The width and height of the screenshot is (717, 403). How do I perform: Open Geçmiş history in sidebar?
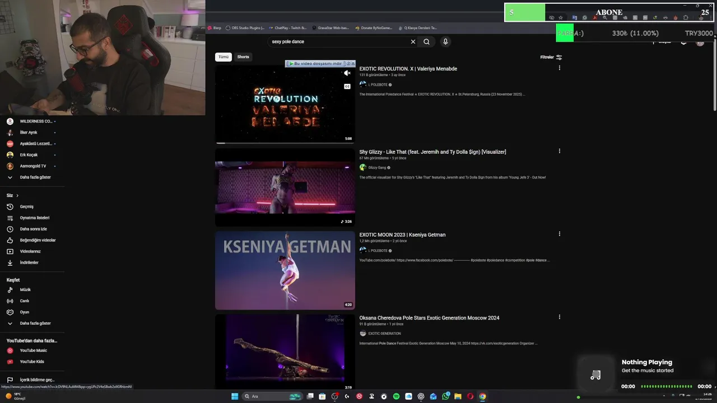(x=27, y=207)
